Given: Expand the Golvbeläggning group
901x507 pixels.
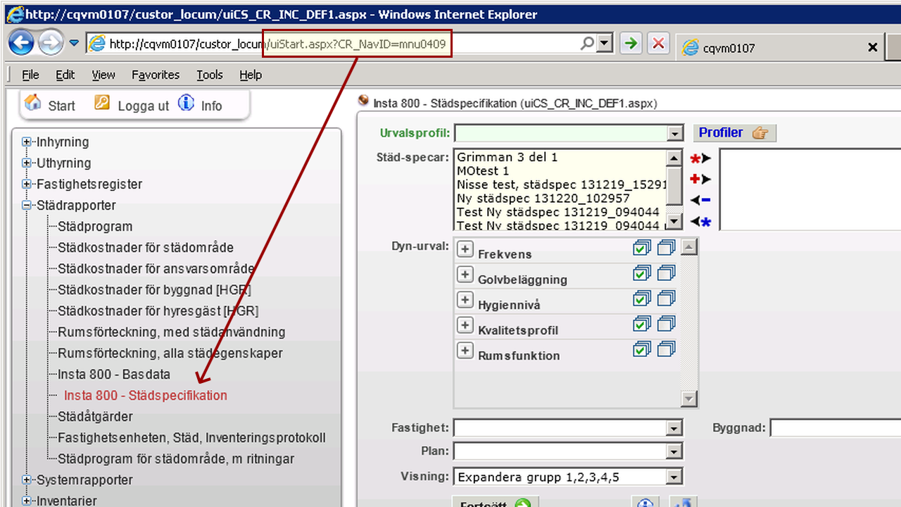Looking at the screenshot, I should [465, 275].
